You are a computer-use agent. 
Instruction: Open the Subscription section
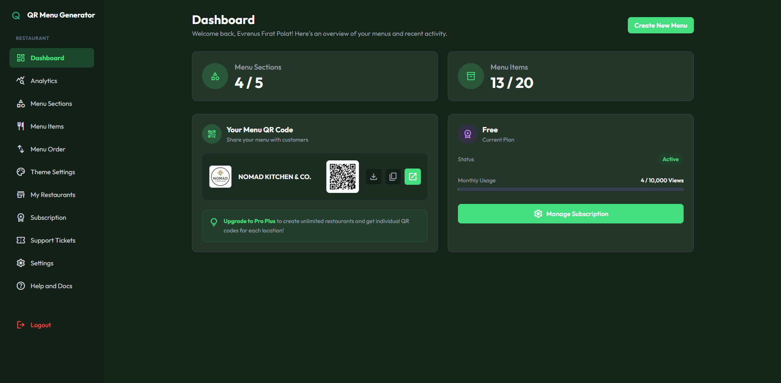pos(48,217)
